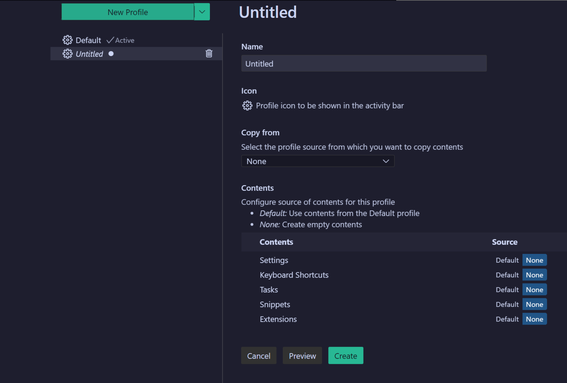Click the gear icon beside Untitled profile

tap(67, 54)
